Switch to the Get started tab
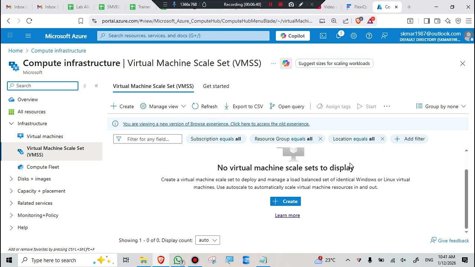This screenshot has width=475, height=267. [216, 86]
